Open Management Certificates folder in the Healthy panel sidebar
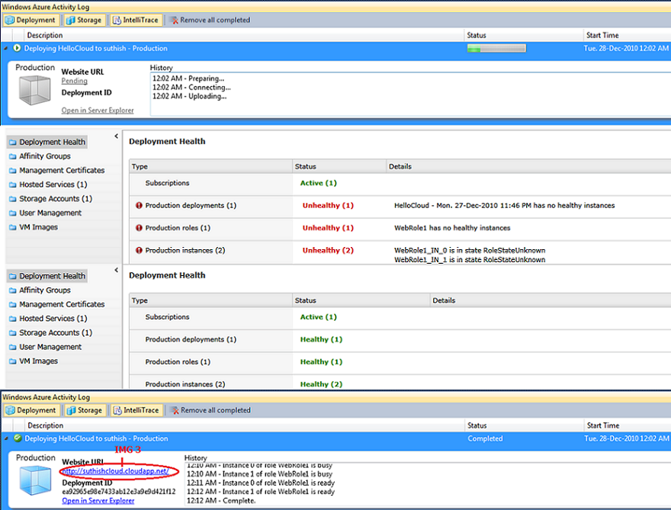This screenshot has height=510, width=671. [x=57, y=304]
